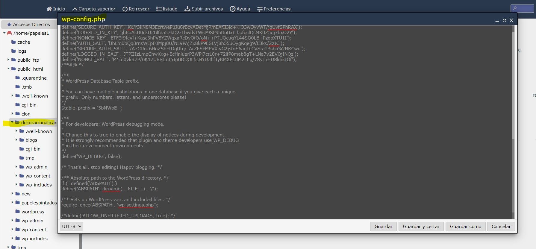Open Inicio home toolbar item
Viewport: 536px width, 249px height.
pyautogui.click(x=56, y=9)
